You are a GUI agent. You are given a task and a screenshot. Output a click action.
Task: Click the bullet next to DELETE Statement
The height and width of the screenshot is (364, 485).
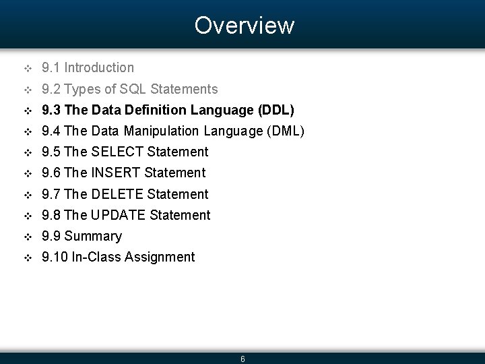tap(28, 195)
